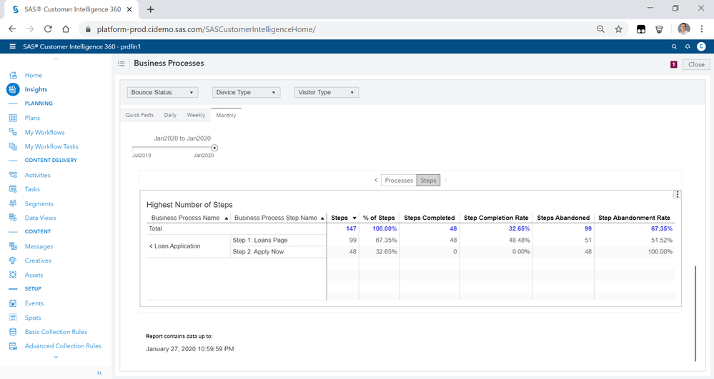Switch to the Quick Facts tab
Screen dimensions: 714x379
pos(139,115)
